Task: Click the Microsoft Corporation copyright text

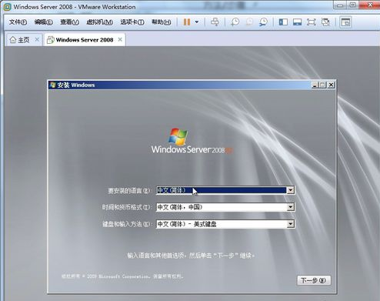Action: [122, 276]
